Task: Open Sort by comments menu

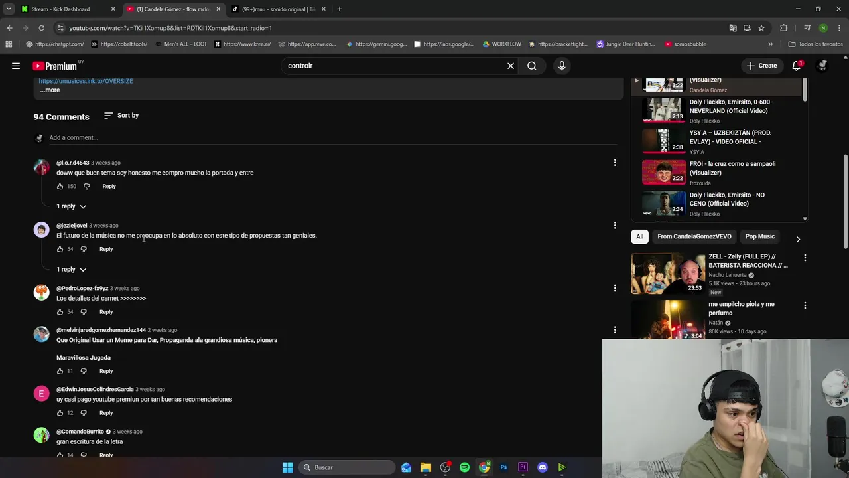Action: (121, 116)
